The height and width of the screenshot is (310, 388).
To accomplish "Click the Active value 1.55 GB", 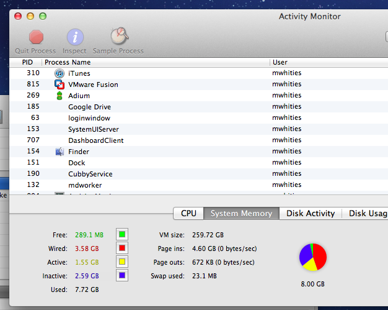I will pyautogui.click(x=87, y=262).
